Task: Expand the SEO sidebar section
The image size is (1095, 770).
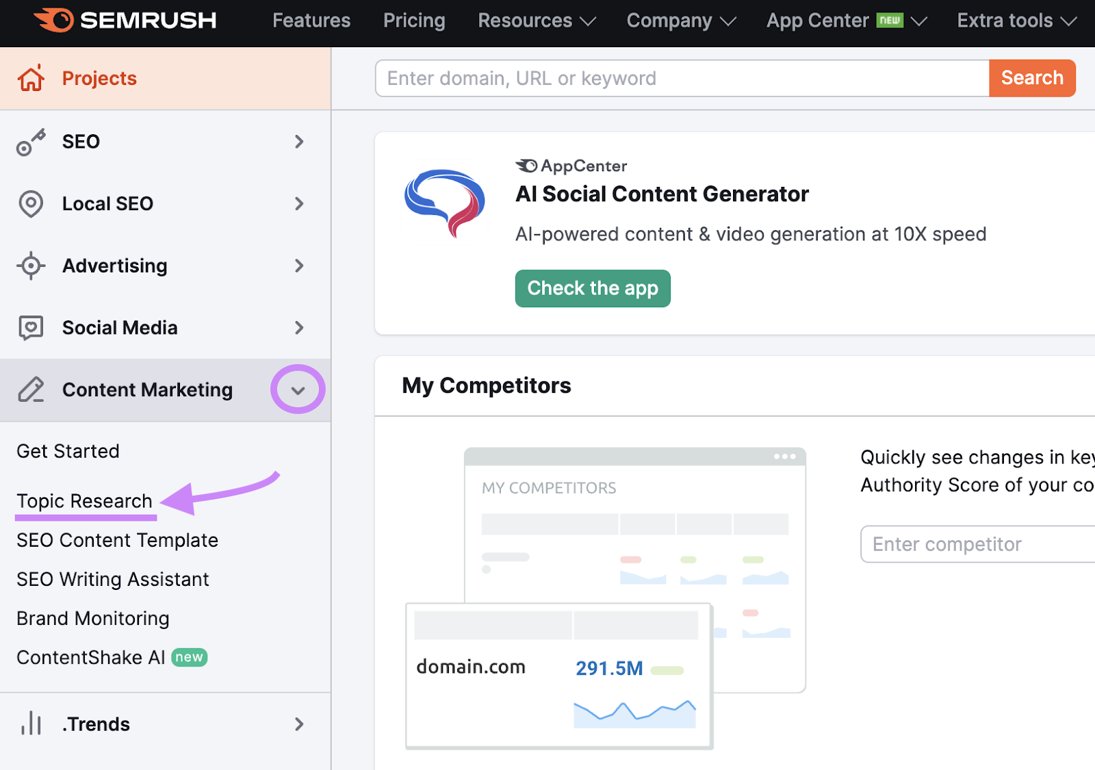Action: click(299, 142)
